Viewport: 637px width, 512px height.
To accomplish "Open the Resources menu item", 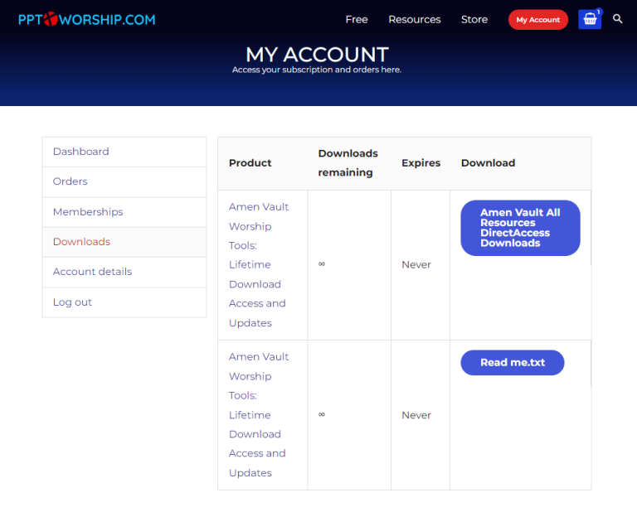I will pyautogui.click(x=415, y=20).
